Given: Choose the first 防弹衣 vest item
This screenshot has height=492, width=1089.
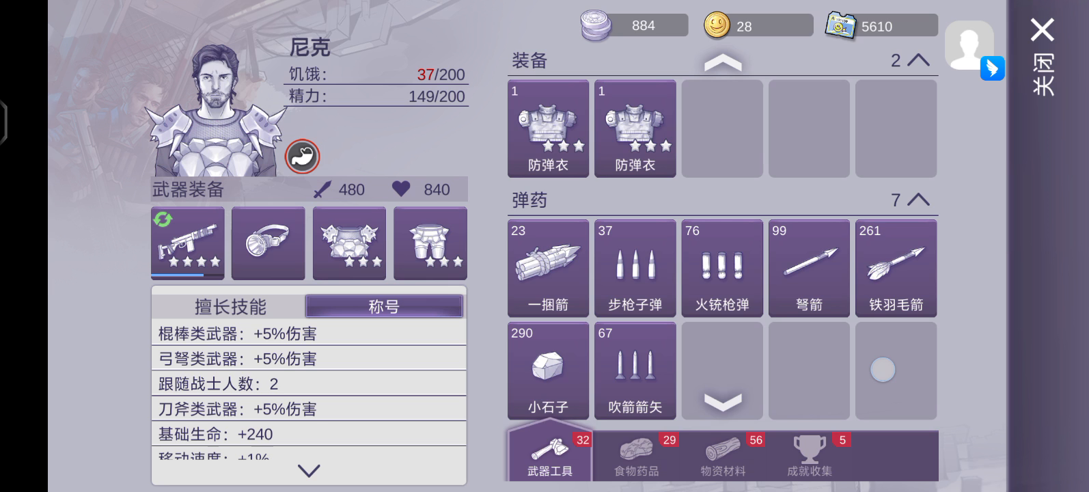Looking at the screenshot, I should (x=548, y=128).
